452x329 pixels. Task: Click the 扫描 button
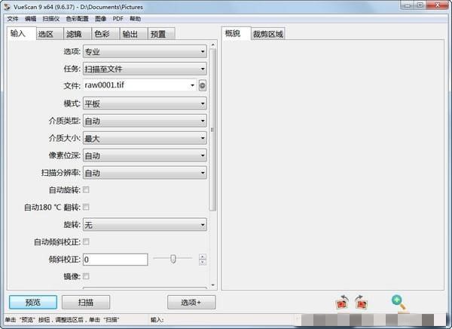86,302
